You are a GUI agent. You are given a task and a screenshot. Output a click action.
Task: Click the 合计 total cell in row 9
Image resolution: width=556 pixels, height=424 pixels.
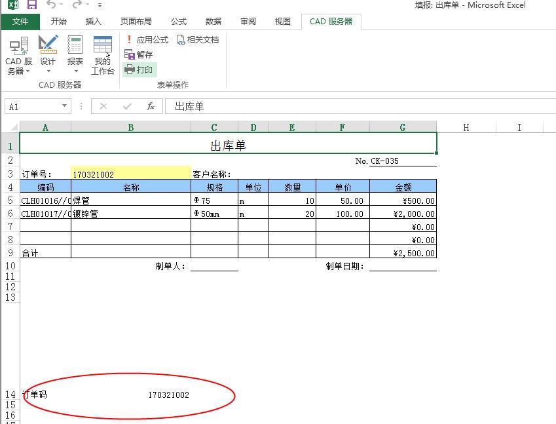pos(45,253)
